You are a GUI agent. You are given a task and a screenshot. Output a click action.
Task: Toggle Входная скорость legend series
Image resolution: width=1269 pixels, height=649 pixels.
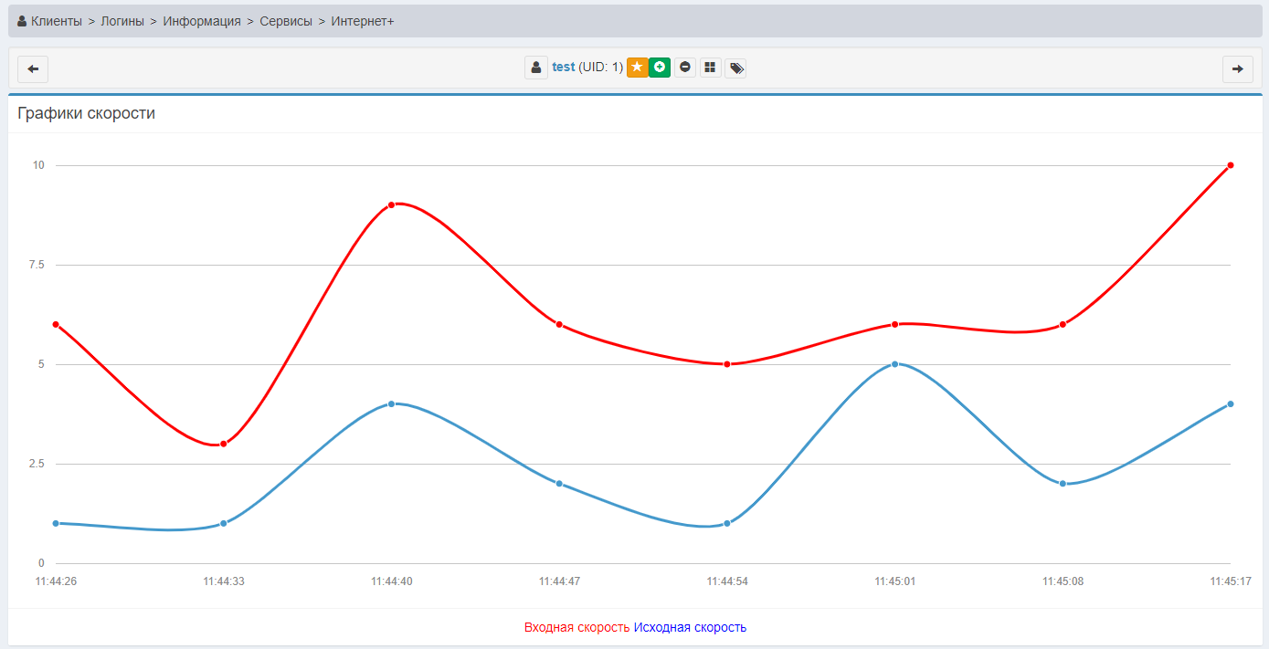pyautogui.click(x=576, y=627)
